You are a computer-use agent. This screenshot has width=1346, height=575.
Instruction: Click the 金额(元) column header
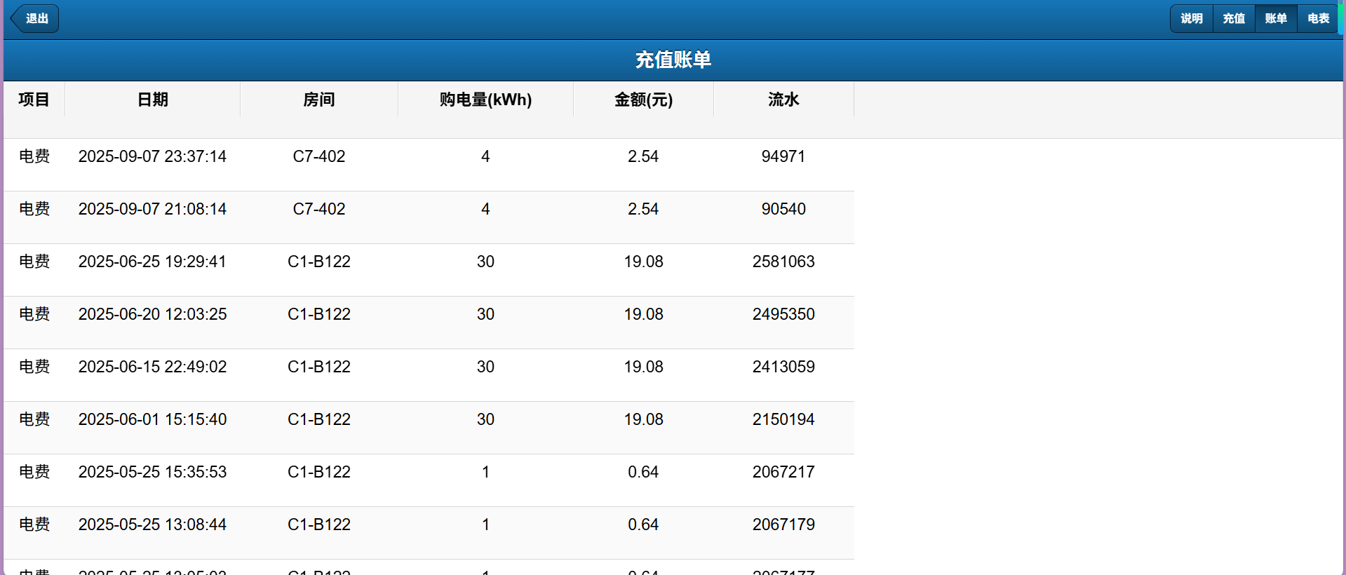643,100
